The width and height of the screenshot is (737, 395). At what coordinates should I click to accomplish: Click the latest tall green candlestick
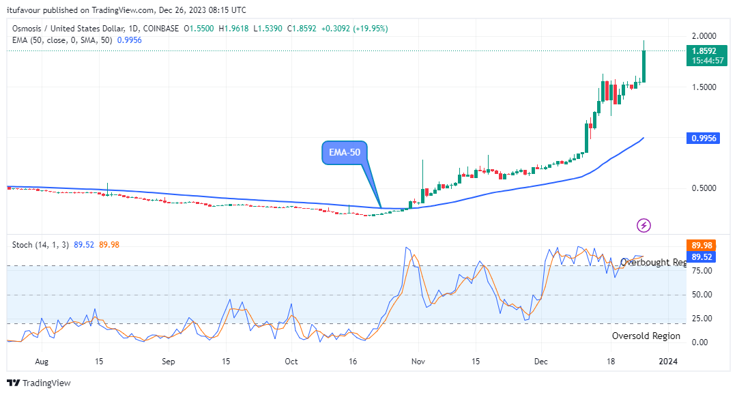click(x=644, y=65)
